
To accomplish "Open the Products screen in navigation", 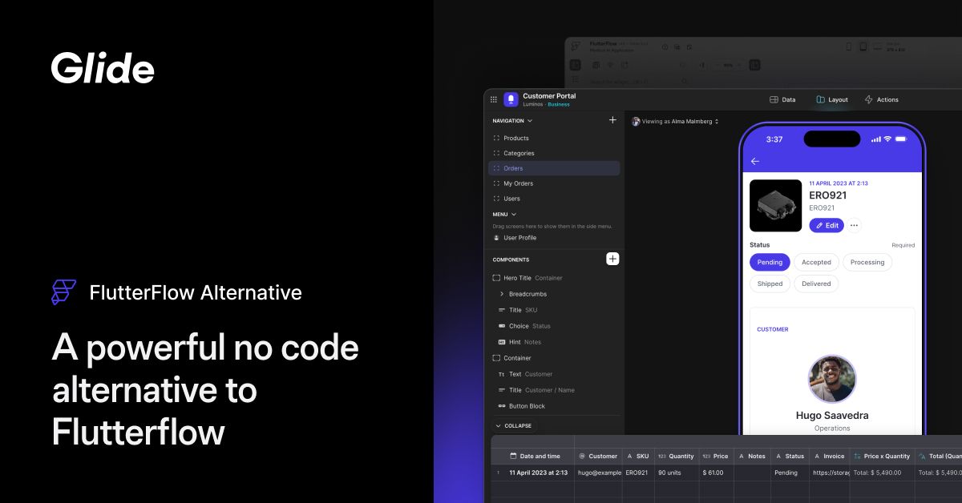I will tap(554, 139).
